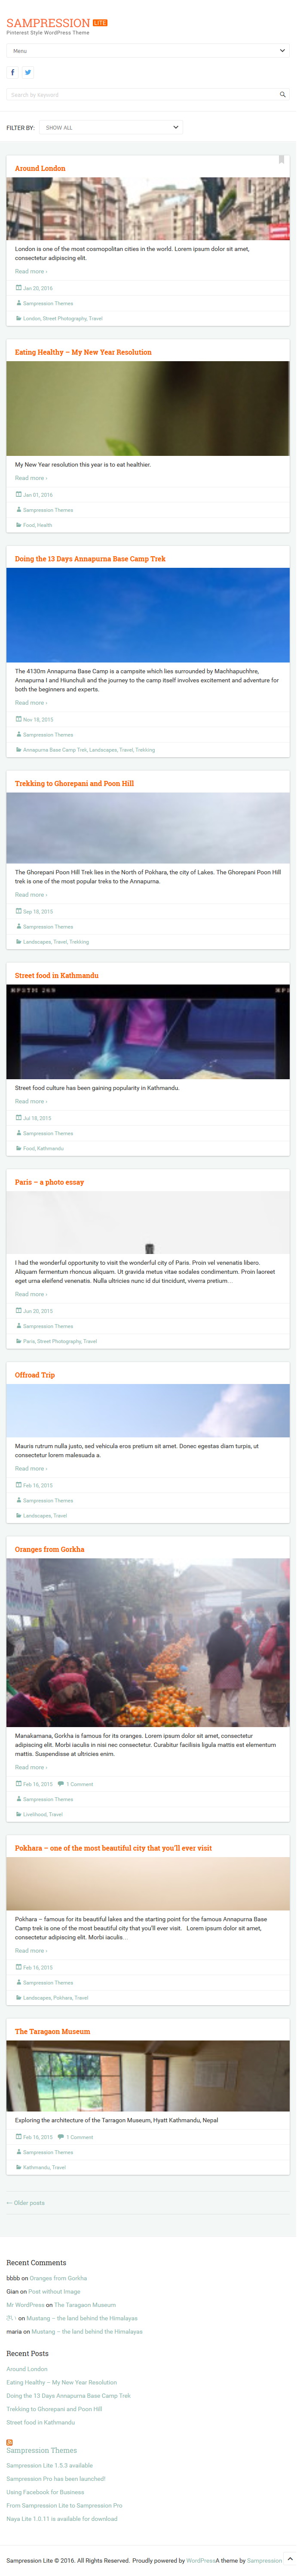Click Read more under Street food in Kathmandu

point(31,1101)
